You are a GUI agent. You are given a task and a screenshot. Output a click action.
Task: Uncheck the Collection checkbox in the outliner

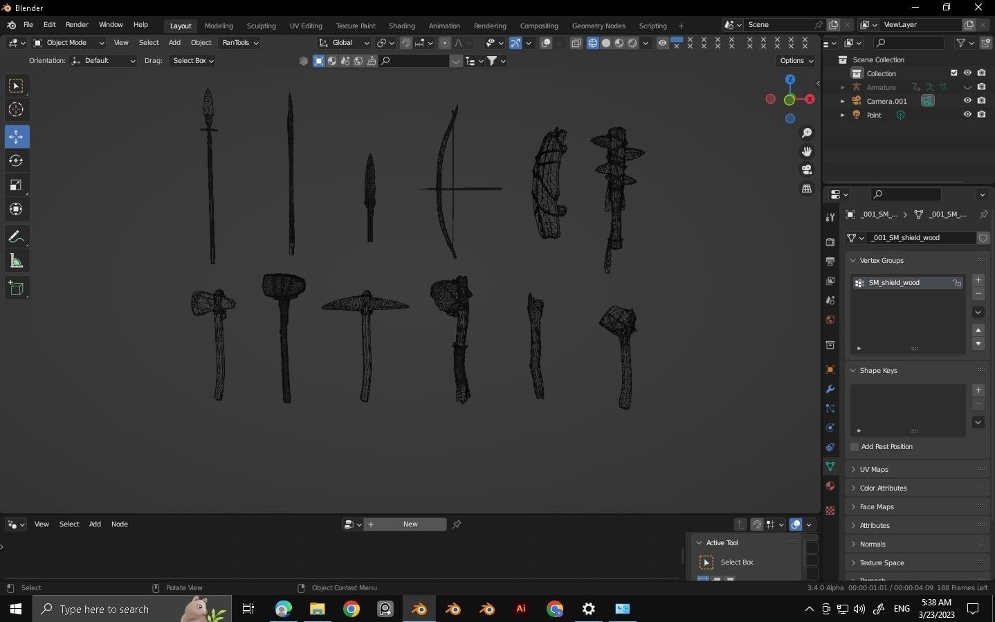(953, 73)
